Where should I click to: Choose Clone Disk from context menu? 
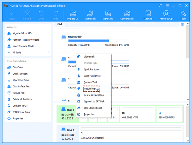(93, 57)
